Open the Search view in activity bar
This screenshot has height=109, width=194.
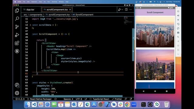click(x=17, y=19)
